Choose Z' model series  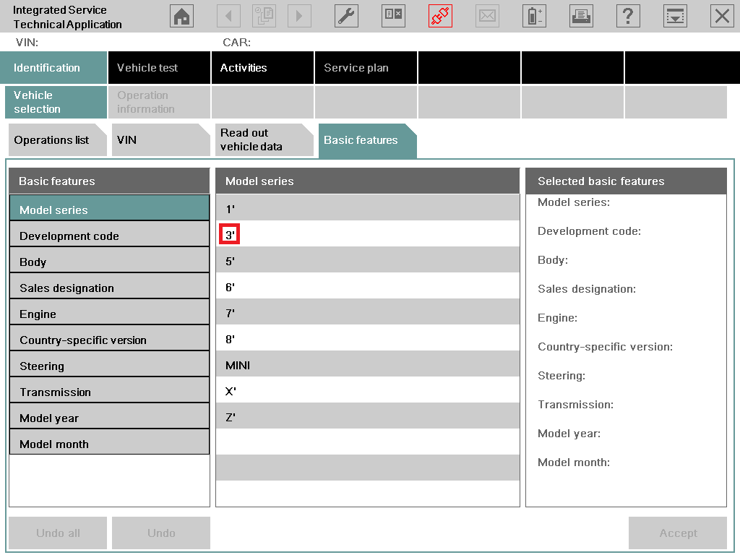(x=368, y=416)
